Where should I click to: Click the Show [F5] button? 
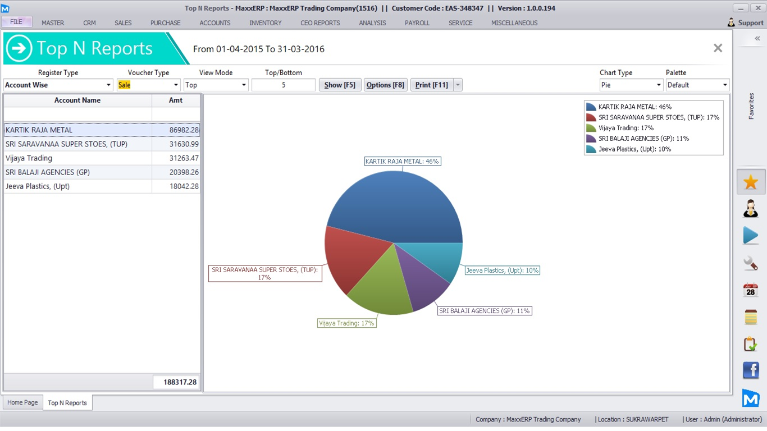(340, 85)
